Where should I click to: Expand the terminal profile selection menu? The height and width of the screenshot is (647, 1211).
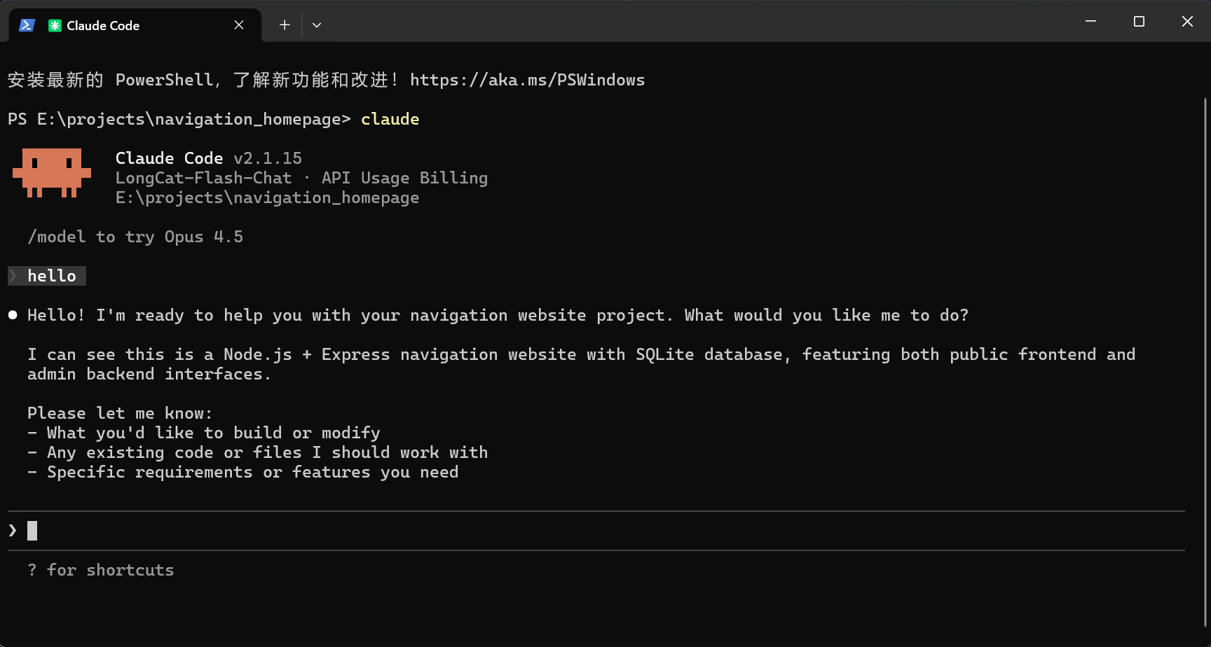(317, 25)
